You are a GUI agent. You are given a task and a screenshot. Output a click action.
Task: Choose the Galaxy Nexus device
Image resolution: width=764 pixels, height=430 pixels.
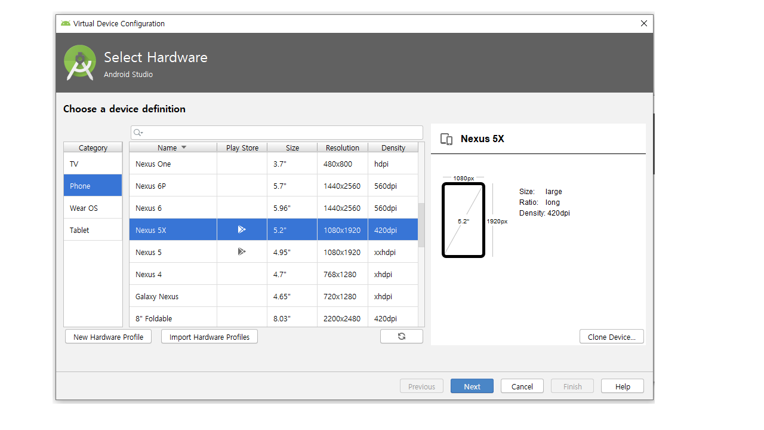173,296
